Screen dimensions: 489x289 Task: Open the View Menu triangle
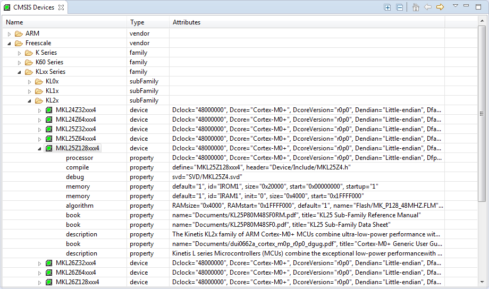click(455, 6)
